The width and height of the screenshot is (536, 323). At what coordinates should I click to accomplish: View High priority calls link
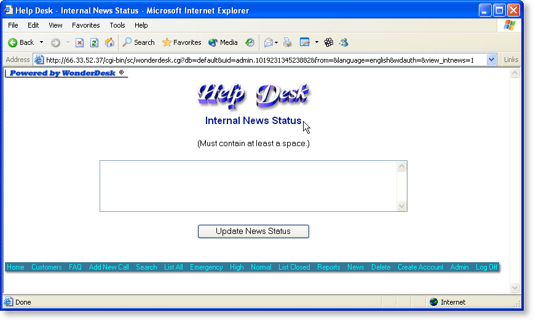(237, 267)
